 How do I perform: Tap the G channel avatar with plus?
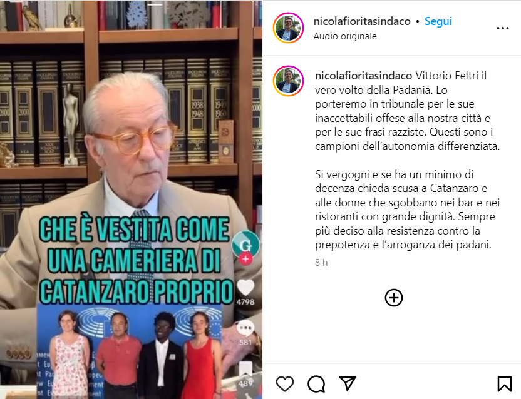point(245,245)
